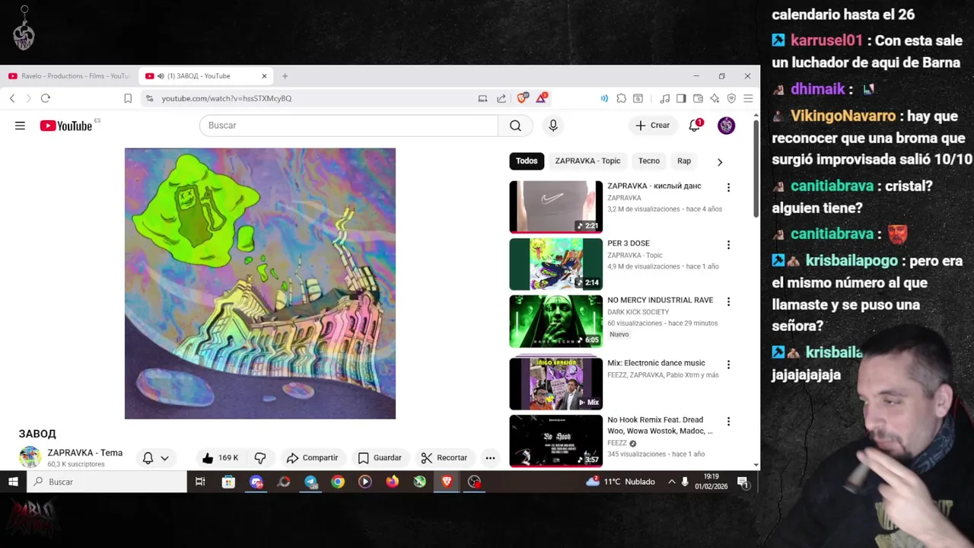Show more filter chips with right arrow

coord(720,161)
